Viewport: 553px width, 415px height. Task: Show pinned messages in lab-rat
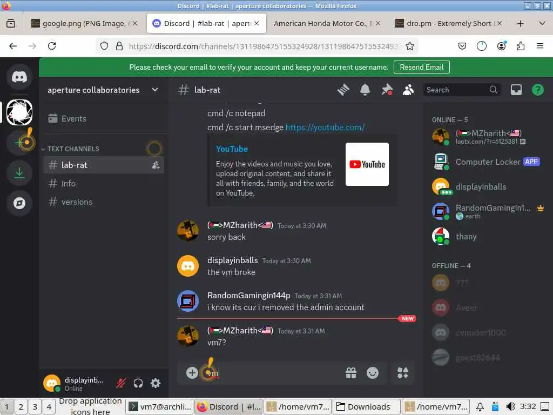click(387, 90)
